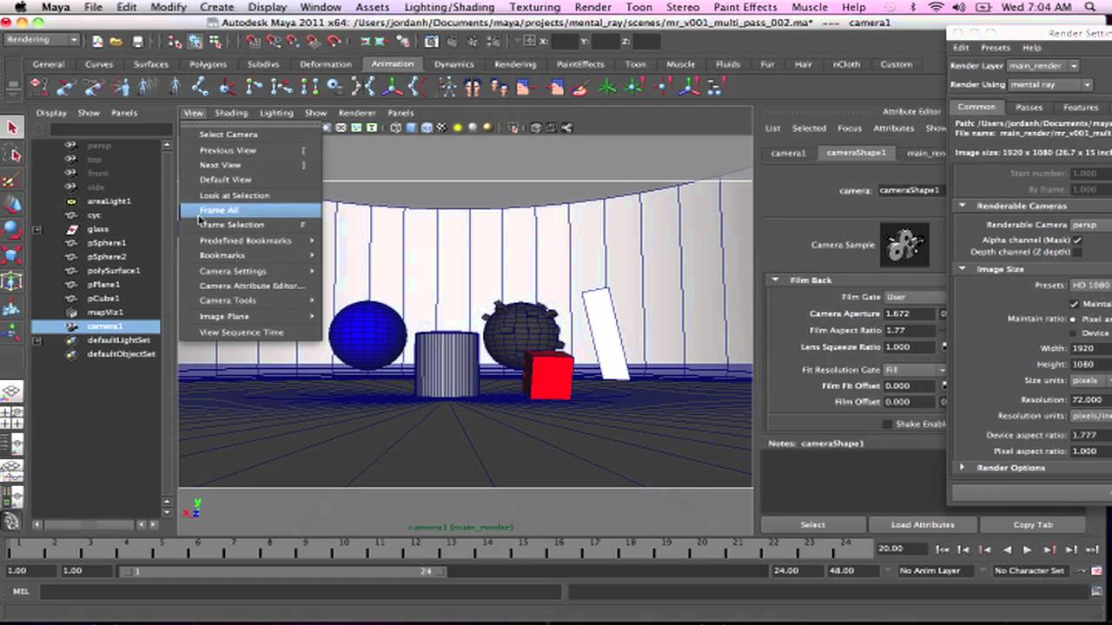
Task: Click the Width 1920 input field
Action: coord(1089,348)
